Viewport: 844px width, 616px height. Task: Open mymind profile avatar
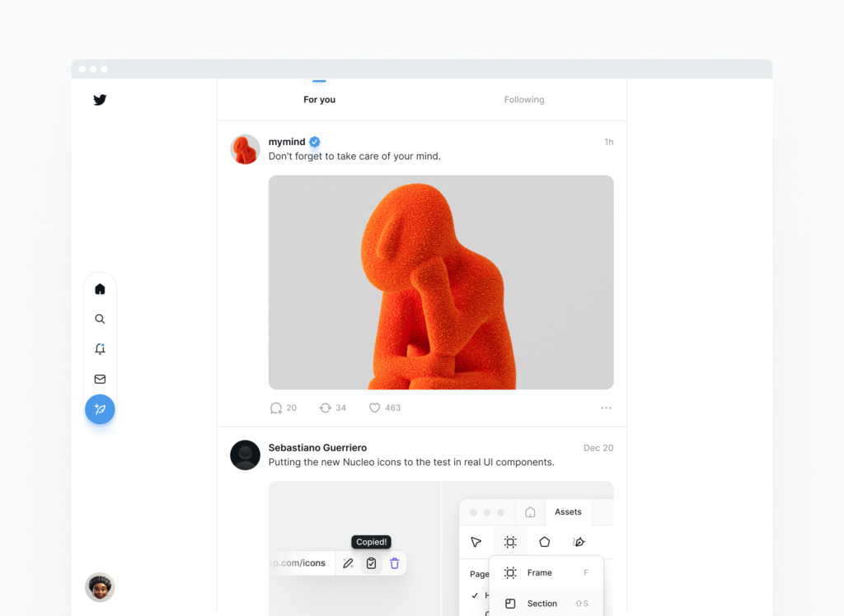[245, 149]
